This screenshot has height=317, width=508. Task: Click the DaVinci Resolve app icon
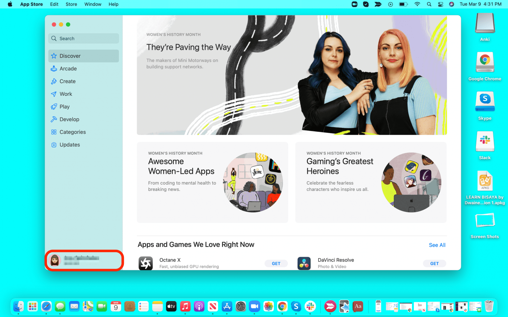[x=304, y=263]
